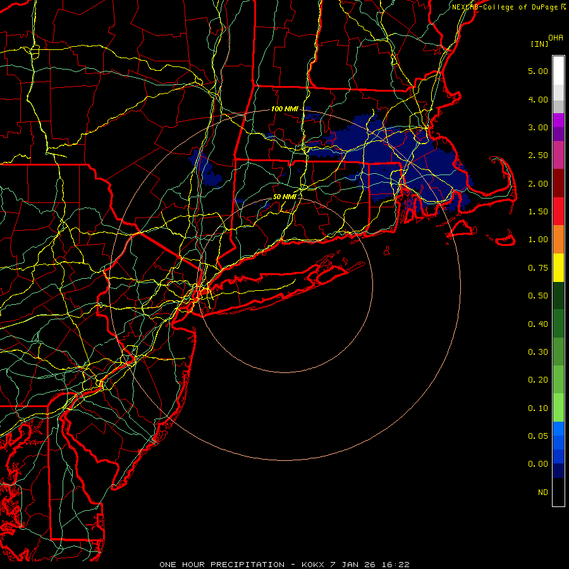Screen dimensions: 569x569
Task: Click the 0.10 legend value
Action: (538, 408)
